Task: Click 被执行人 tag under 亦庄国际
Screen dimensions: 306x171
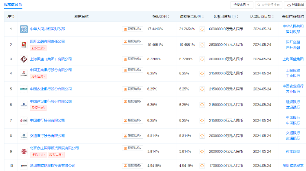Action: (38, 155)
